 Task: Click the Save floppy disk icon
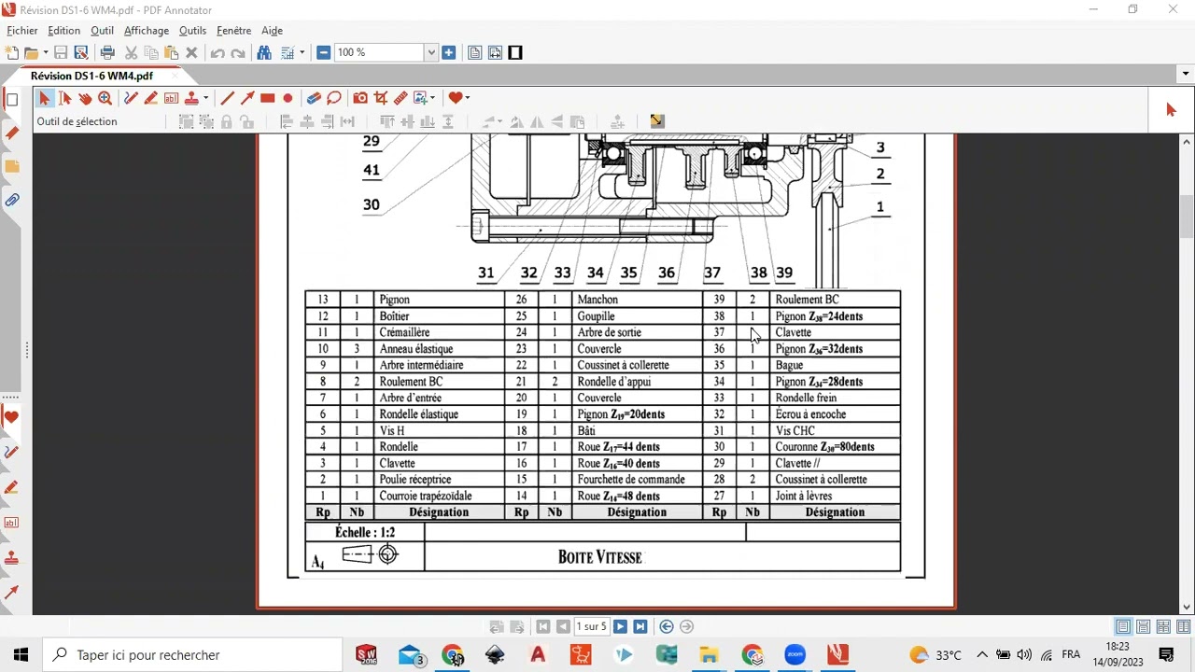click(x=61, y=53)
